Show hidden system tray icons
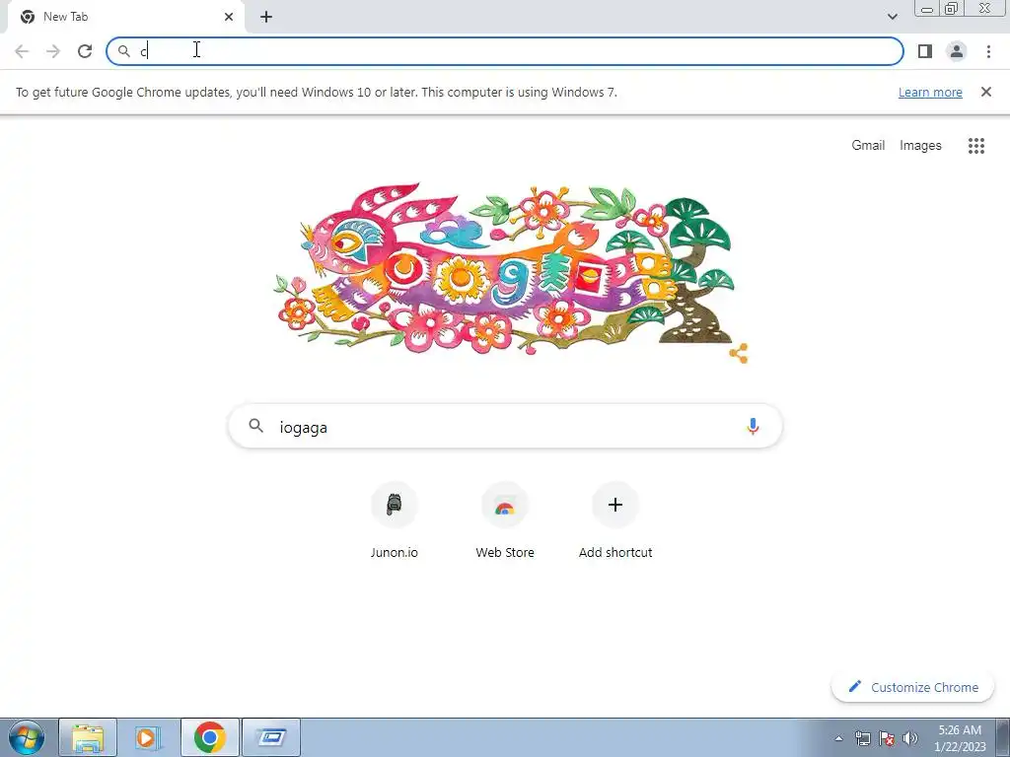 point(838,738)
